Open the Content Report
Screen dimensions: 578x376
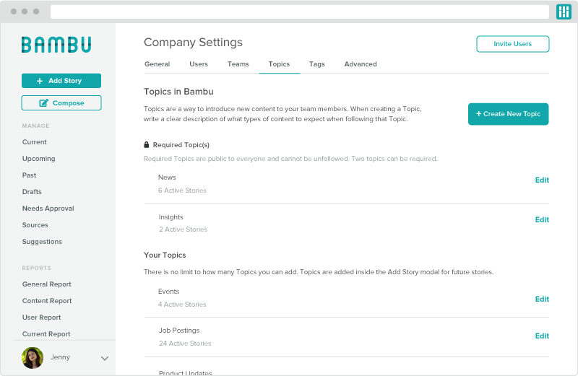pyautogui.click(x=47, y=301)
